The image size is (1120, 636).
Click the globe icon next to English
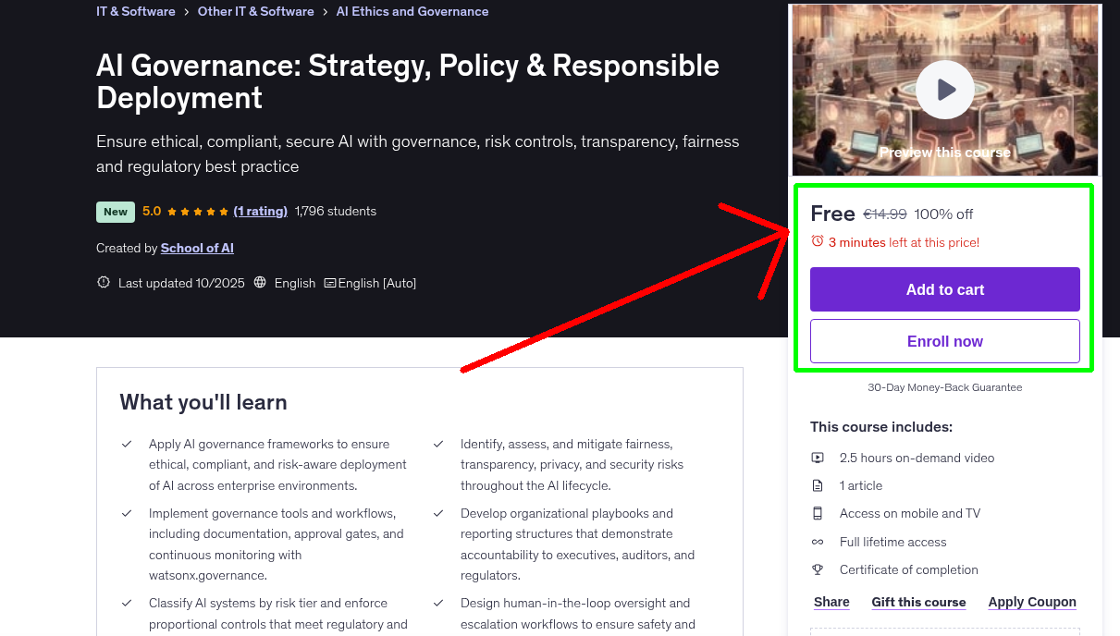pyautogui.click(x=262, y=282)
